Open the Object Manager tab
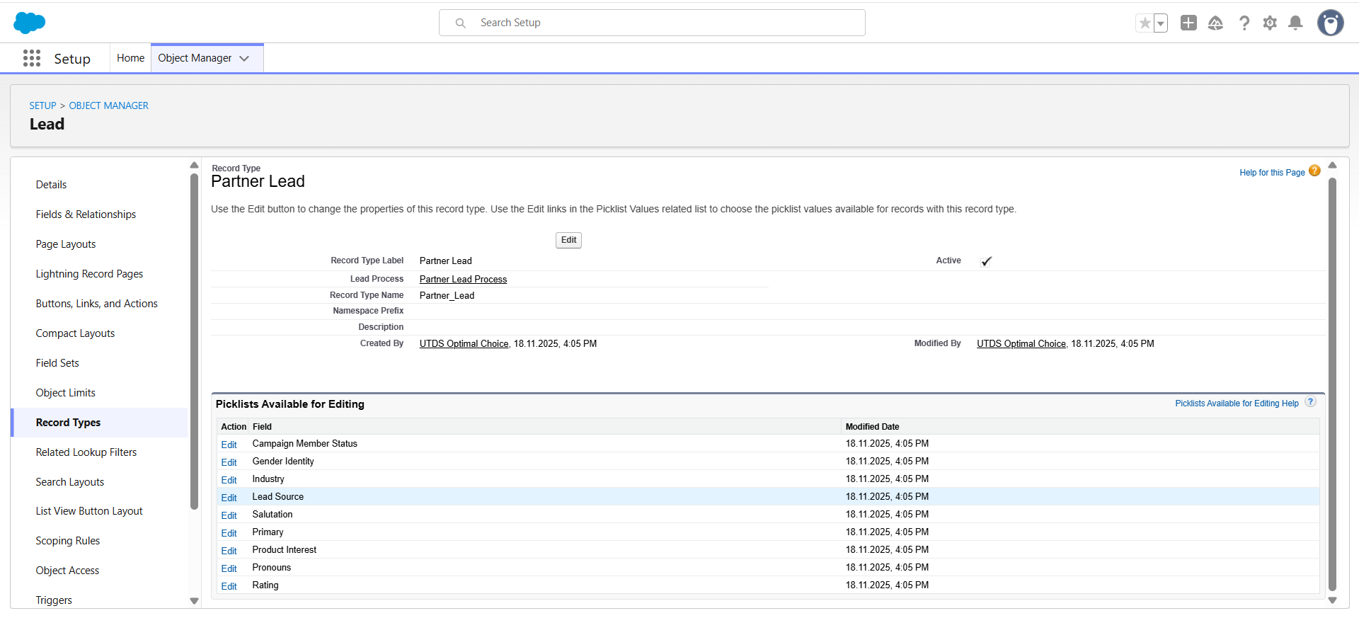Viewport: 1359px width, 618px height. click(x=195, y=58)
